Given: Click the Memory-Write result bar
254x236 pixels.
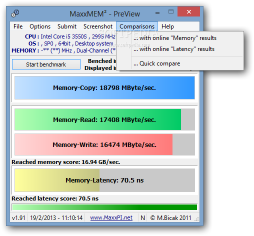Looking at the screenshot, I should click(x=104, y=144).
